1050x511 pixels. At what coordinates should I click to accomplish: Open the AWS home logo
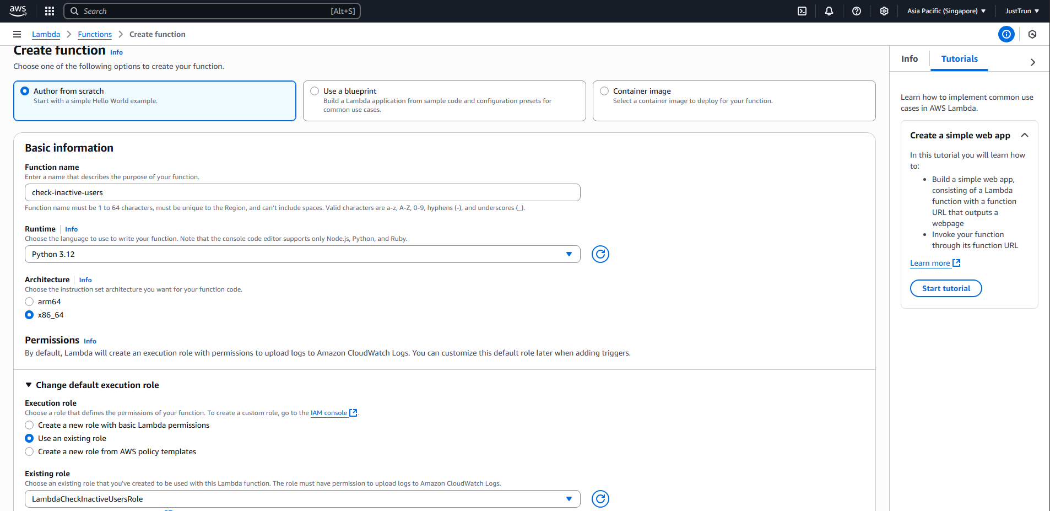click(x=18, y=10)
